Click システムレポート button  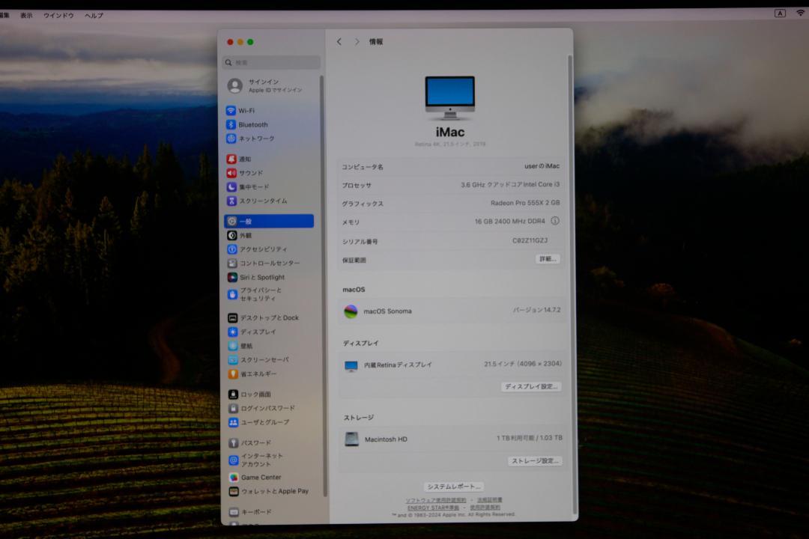(453, 487)
